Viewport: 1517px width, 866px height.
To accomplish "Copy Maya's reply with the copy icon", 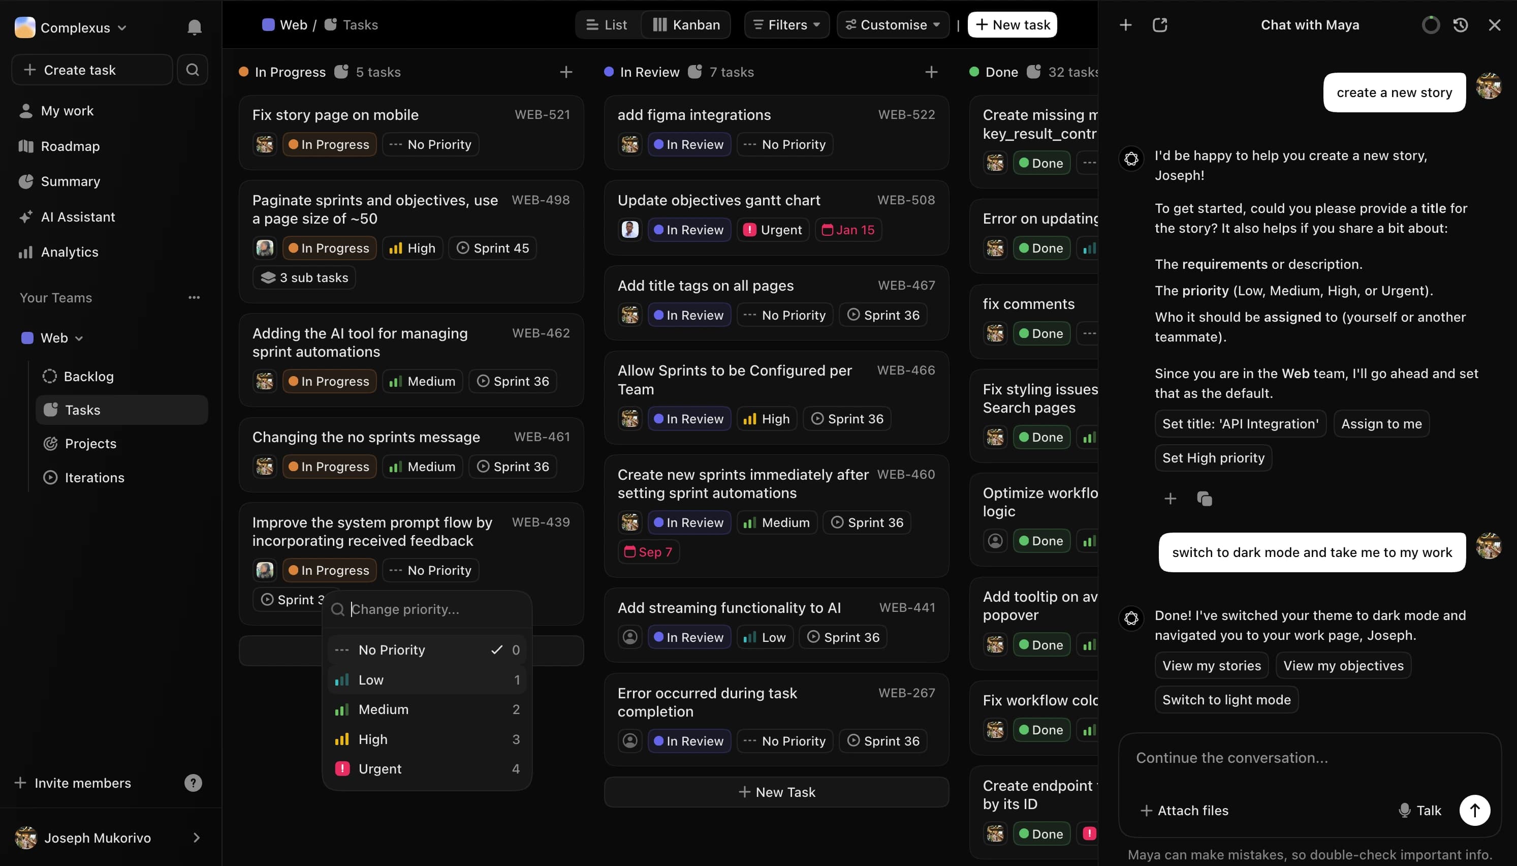I will (1205, 499).
